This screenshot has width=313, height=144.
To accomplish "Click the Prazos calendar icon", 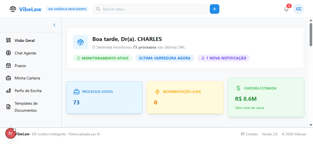I will 8,66.
